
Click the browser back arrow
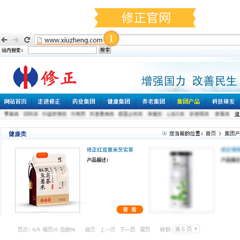(x=4, y=40)
